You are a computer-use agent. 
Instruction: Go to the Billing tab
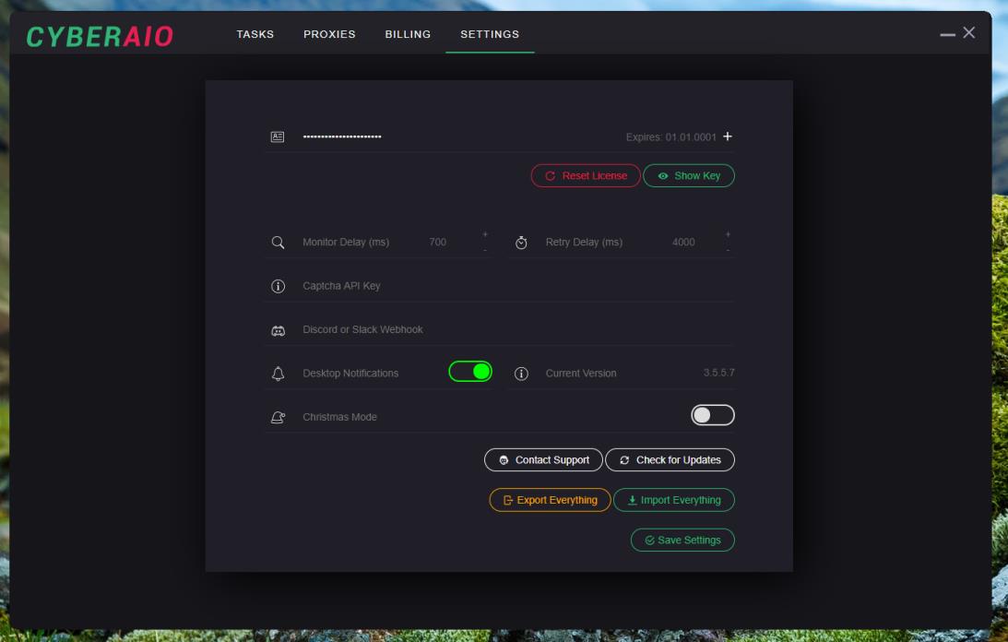click(408, 34)
